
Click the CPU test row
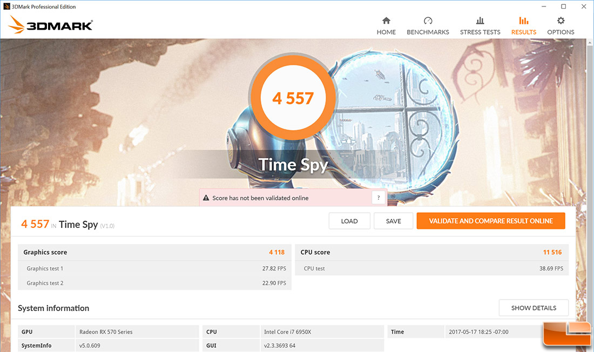click(x=432, y=268)
